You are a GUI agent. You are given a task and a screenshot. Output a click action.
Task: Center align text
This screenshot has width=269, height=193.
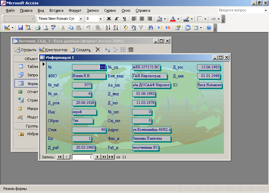click(142, 19)
